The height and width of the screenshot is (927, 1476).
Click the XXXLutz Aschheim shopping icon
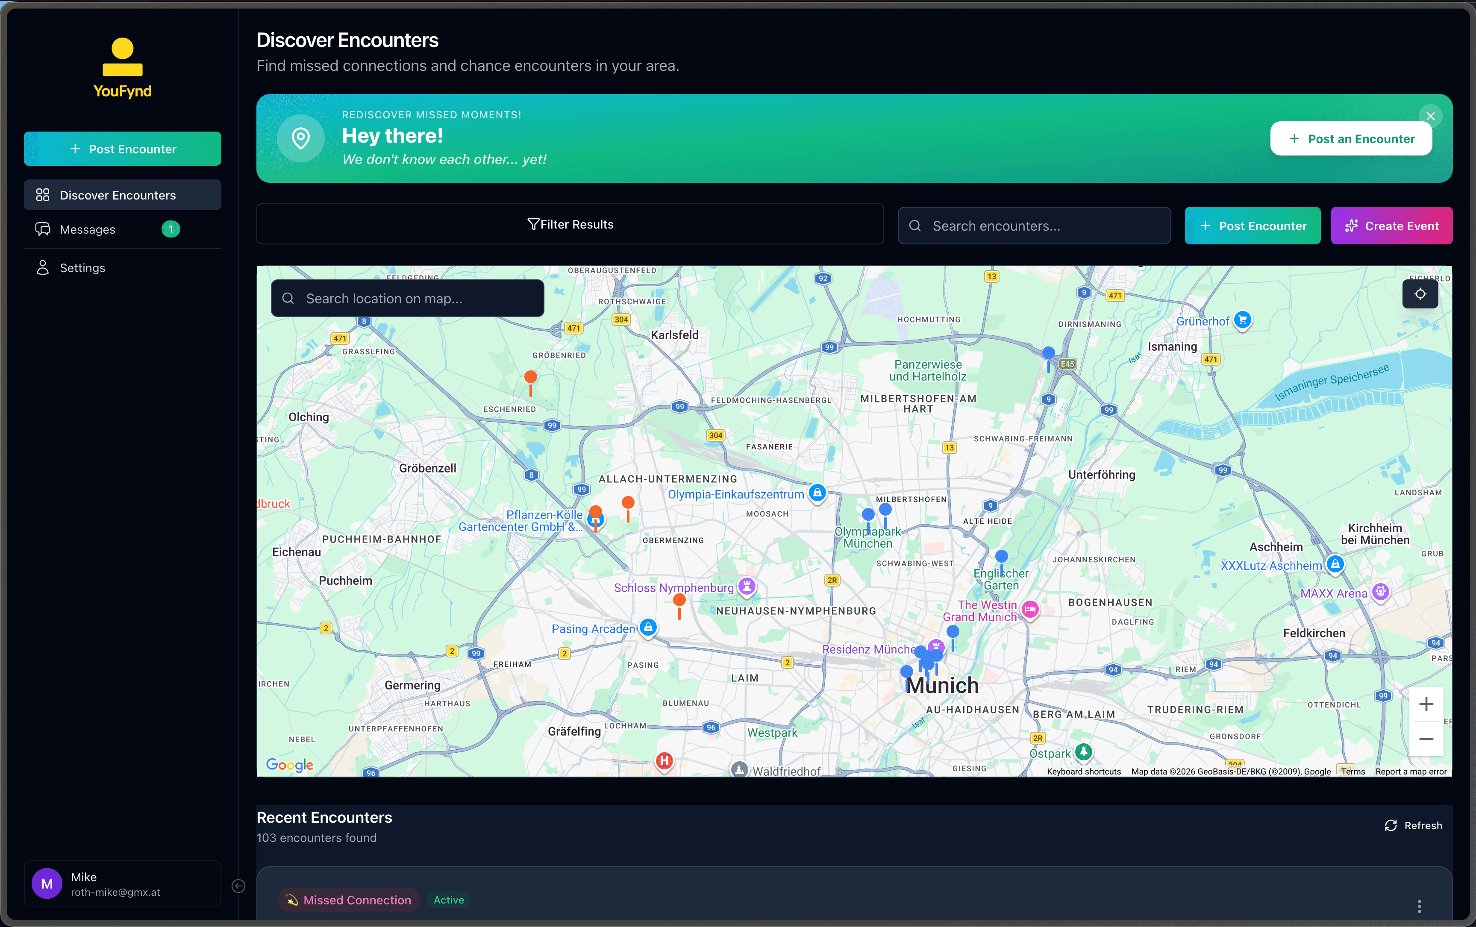click(1335, 564)
